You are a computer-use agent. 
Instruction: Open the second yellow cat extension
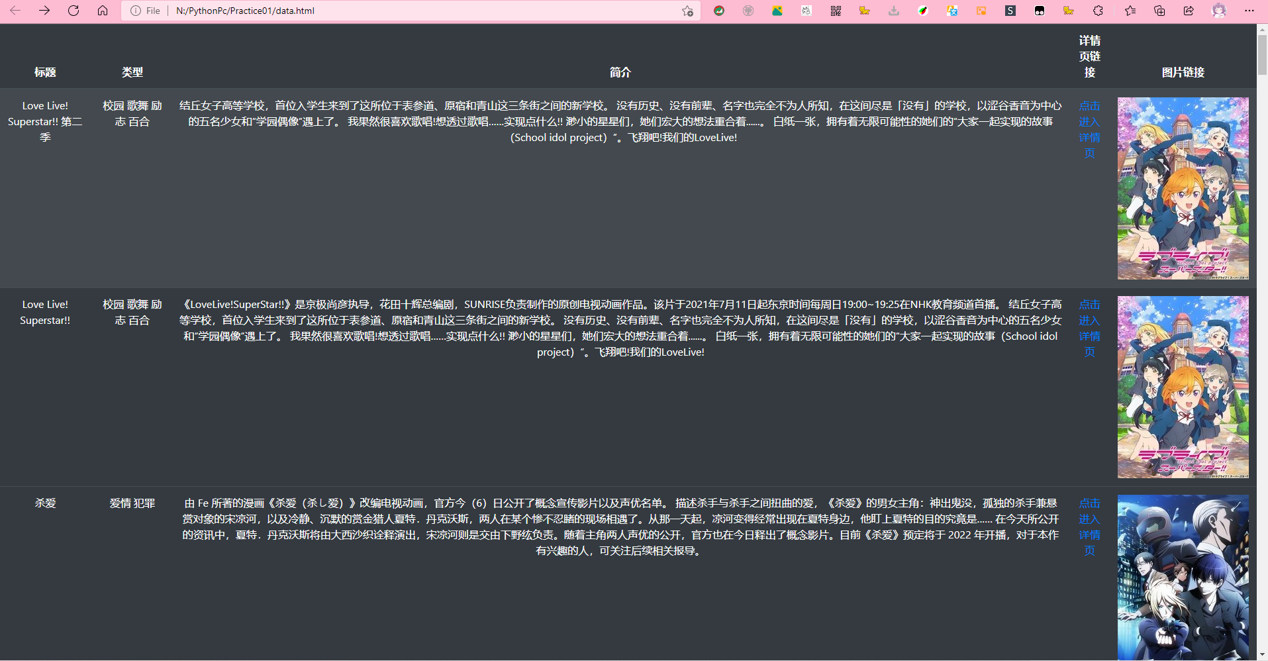(x=1069, y=11)
